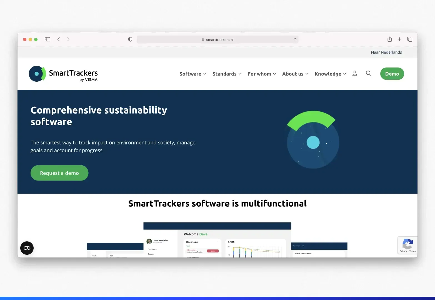Open reCAPTCHA Privacy link
Screen dimensions: 435x300
(x=403, y=251)
